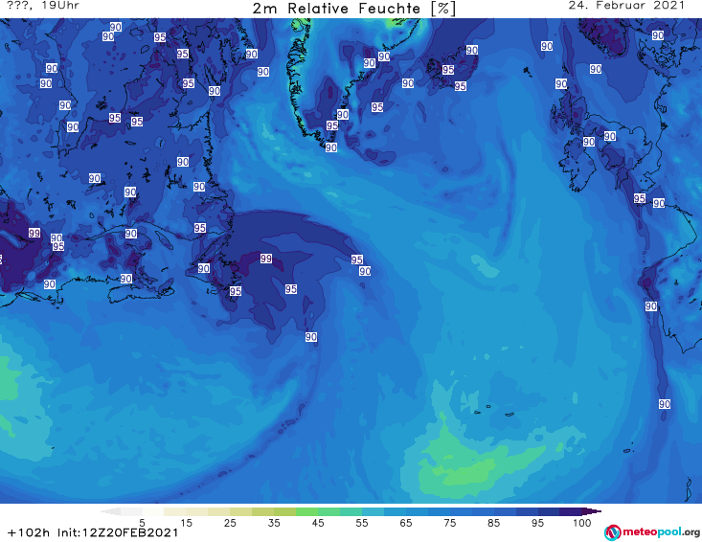
Task: Click the '35' value on the color scale
Action: coord(274,523)
